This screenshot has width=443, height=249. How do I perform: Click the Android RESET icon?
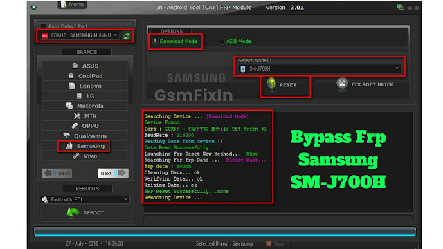pyautogui.click(x=271, y=84)
